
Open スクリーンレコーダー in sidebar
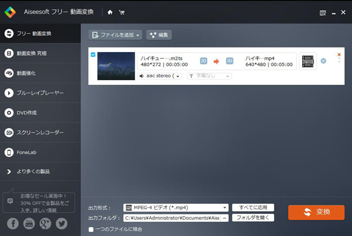tap(40, 132)
